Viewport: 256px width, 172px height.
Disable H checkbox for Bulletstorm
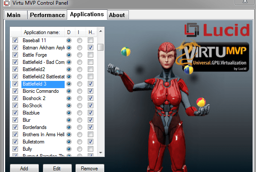pyautogui.click(x=90, y=142)
